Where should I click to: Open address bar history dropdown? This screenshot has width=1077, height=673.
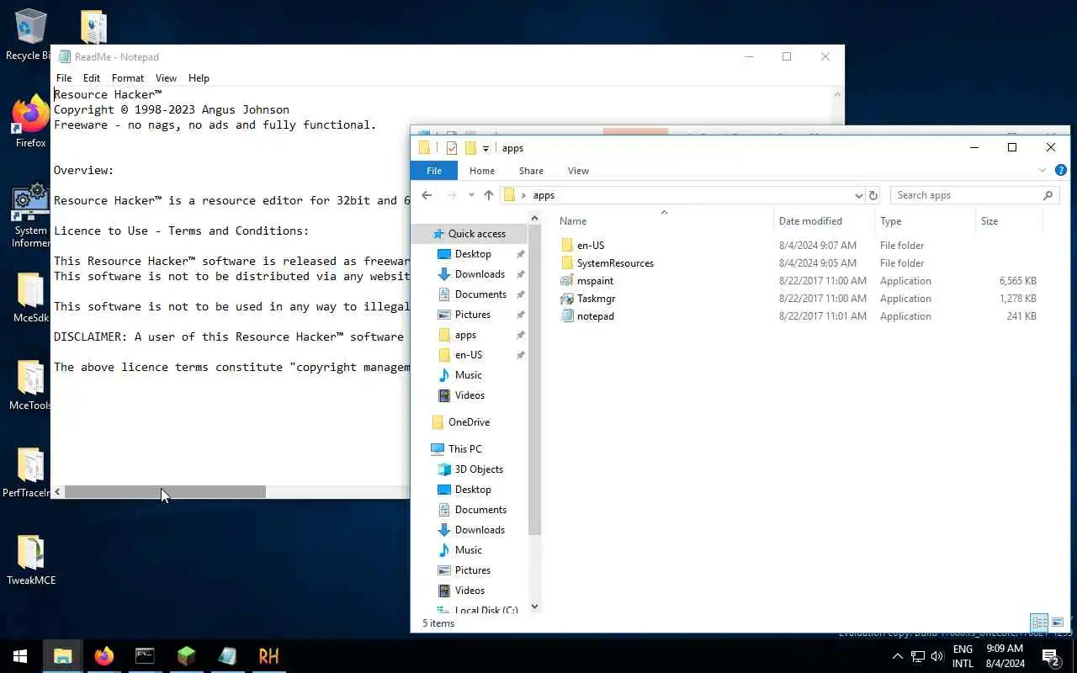click(858, 195)
